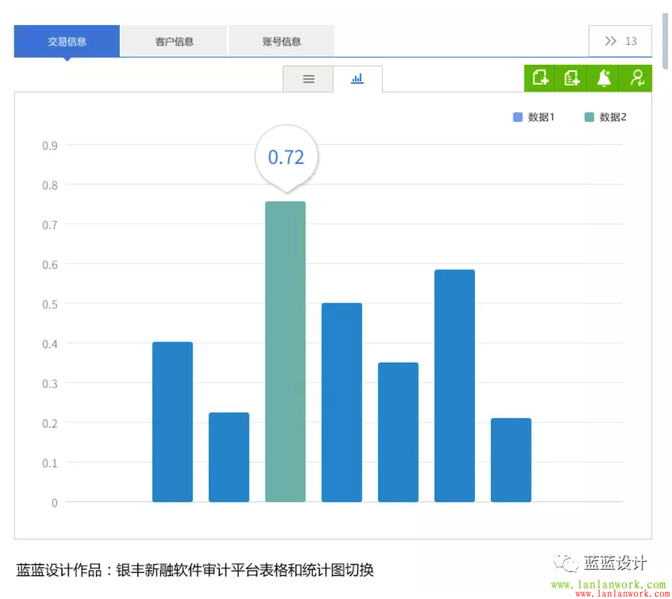Open the add report icon on the toolbar
672x599 pixels.
tap(570, 78)
